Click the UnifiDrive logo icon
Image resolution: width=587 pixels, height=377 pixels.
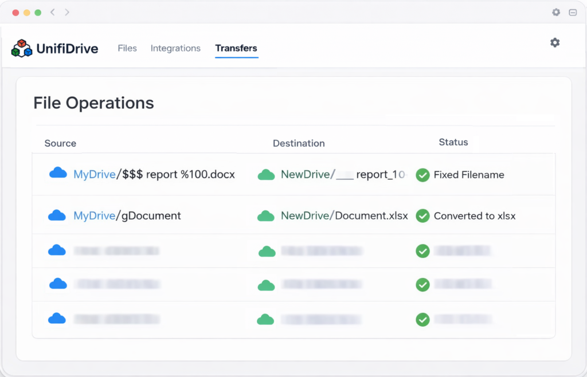pos(22,48)
